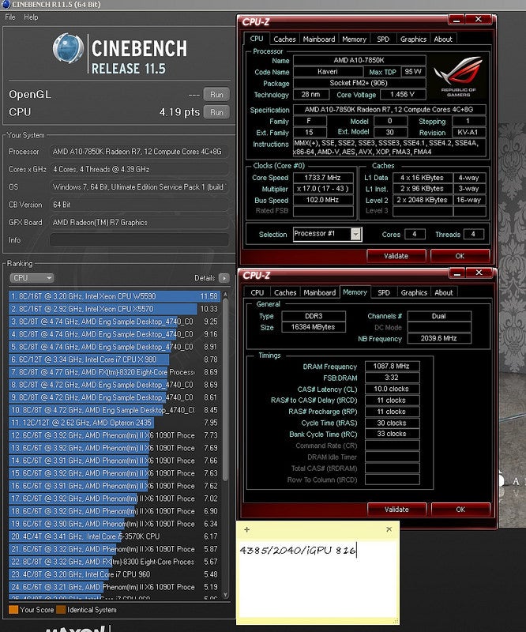Run the OpenGL benchmark
526x632 pixels.
point(216,95)
